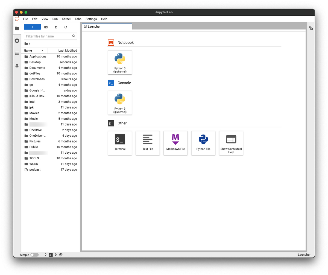328x275 pixels.
Task: Open the View menu
Action: (45, 19)
